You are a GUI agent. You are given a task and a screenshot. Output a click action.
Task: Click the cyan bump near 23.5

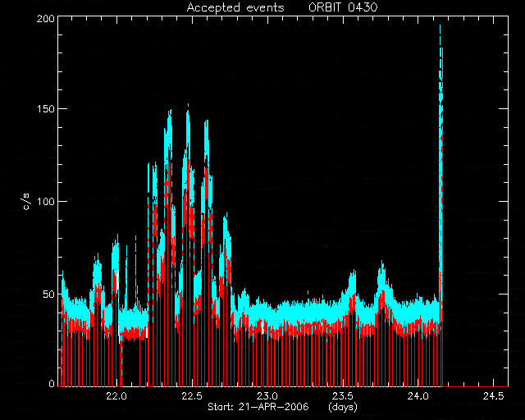tap(352, 285)
